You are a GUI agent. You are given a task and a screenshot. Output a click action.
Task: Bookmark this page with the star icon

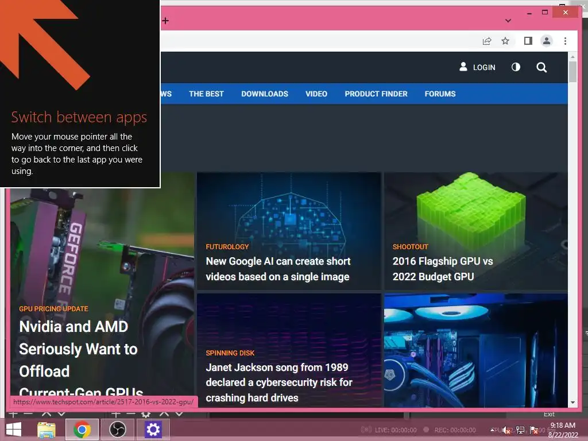tap(505, 41)
